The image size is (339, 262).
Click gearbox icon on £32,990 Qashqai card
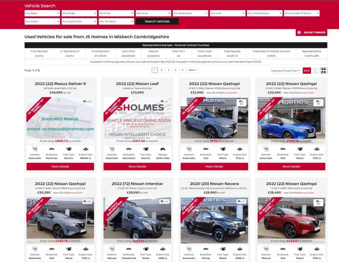click(189, 149)
